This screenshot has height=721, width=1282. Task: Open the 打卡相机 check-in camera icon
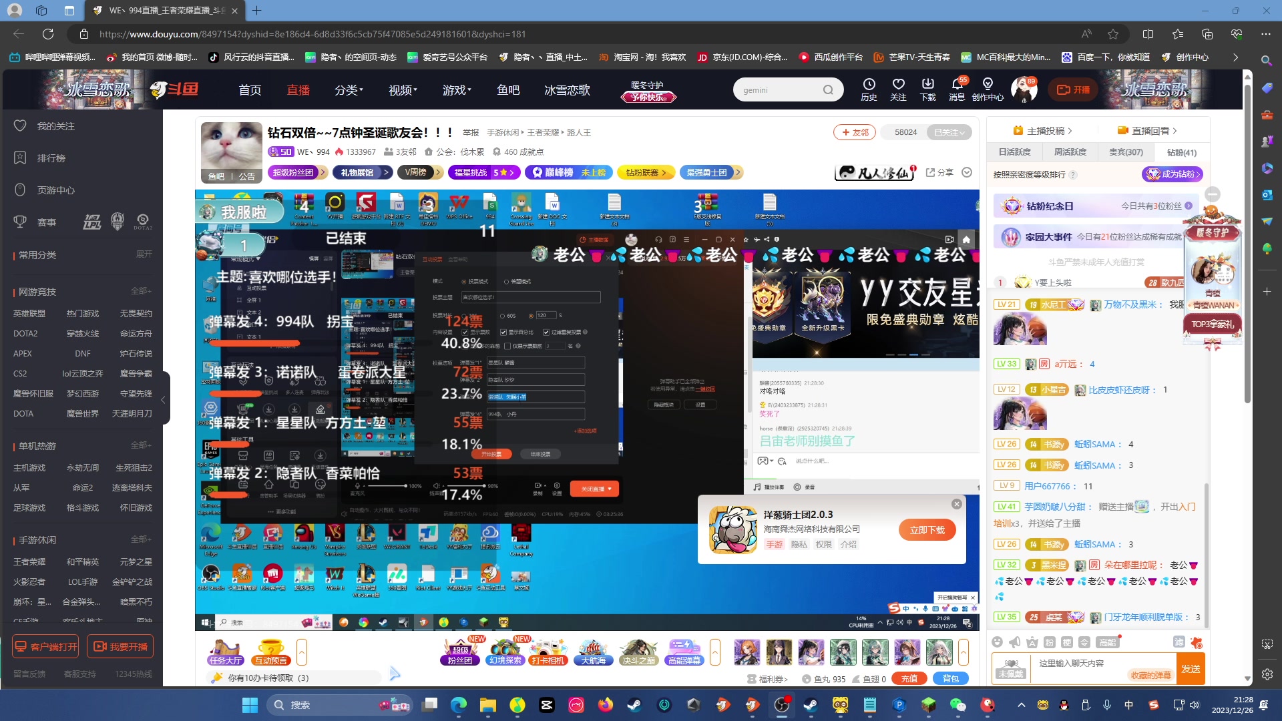click(548, 652)
